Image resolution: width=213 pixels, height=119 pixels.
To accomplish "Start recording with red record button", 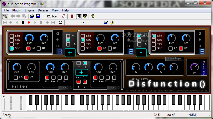I will coord(29,23).
